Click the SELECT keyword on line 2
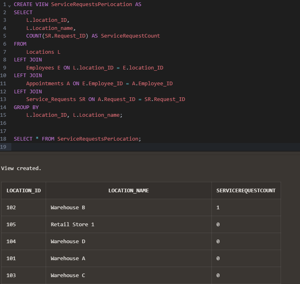 pos(23,13)
